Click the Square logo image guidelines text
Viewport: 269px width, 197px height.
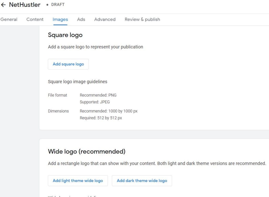pos(77,82)
